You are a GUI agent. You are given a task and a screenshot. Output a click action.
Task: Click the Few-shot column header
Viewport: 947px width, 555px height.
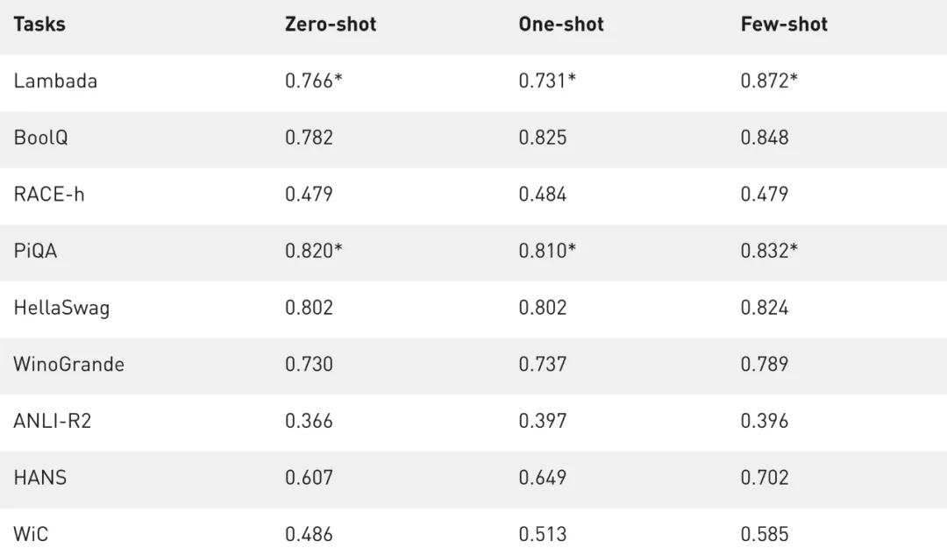(784, 24)
